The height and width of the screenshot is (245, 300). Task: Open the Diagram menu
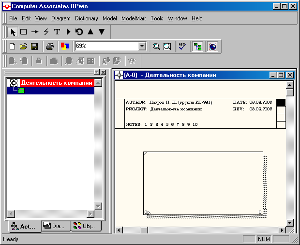[61, 18]
